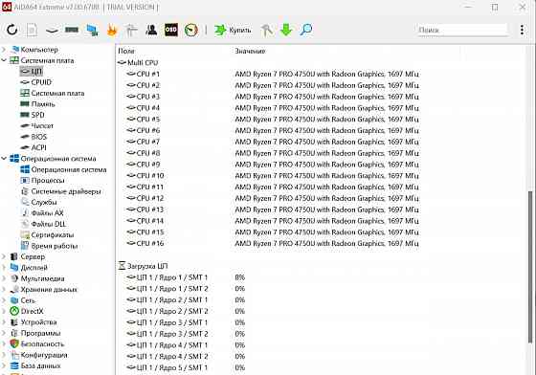Open the sensor gauge toolbar icon
The height and width of the screenshot is (375, 536).
[x=191, y=30]
